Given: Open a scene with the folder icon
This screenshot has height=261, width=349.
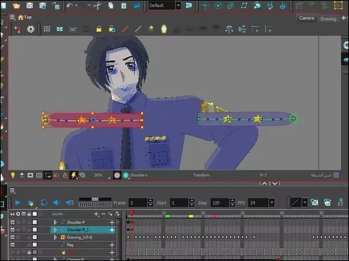Looking at the screenshot, I should [16, 6].
